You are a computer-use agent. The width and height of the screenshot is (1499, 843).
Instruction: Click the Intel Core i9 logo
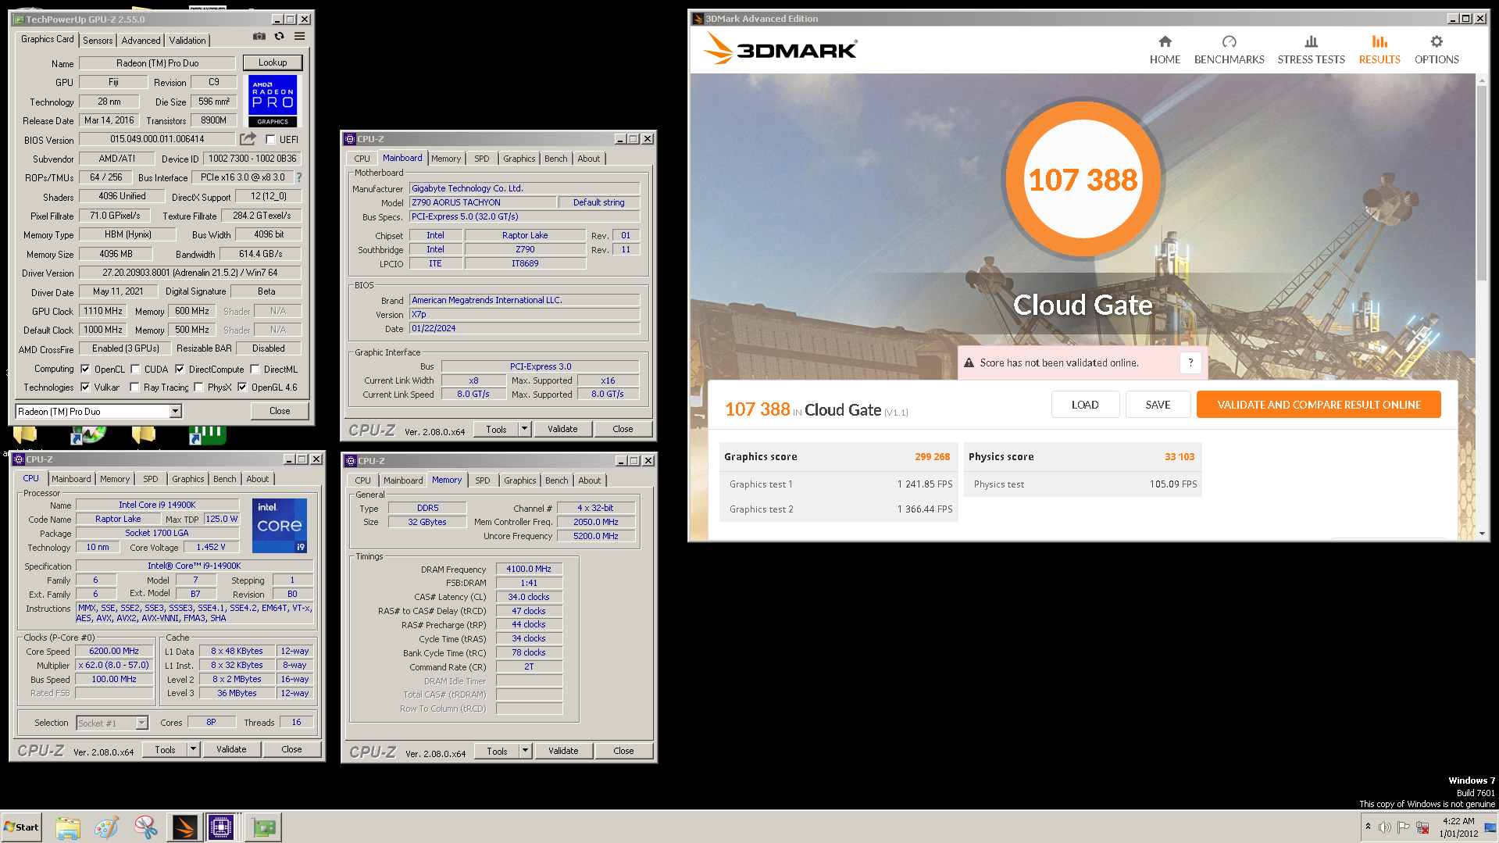coord(279,525)
